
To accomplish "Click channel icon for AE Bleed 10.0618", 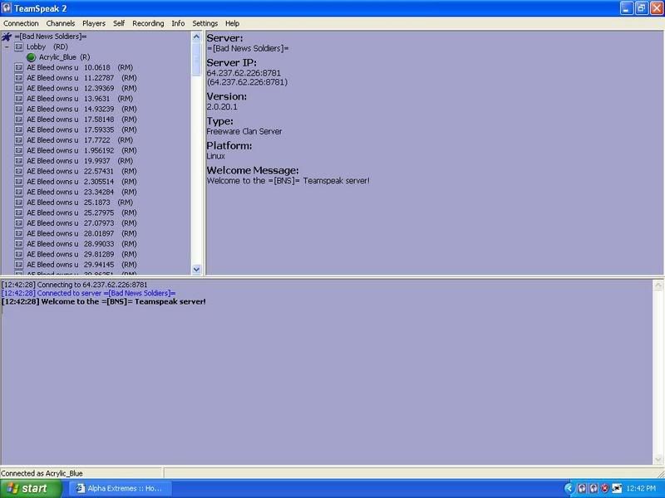I will [18, 67].
